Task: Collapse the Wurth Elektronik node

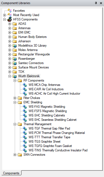Action: 10,76
